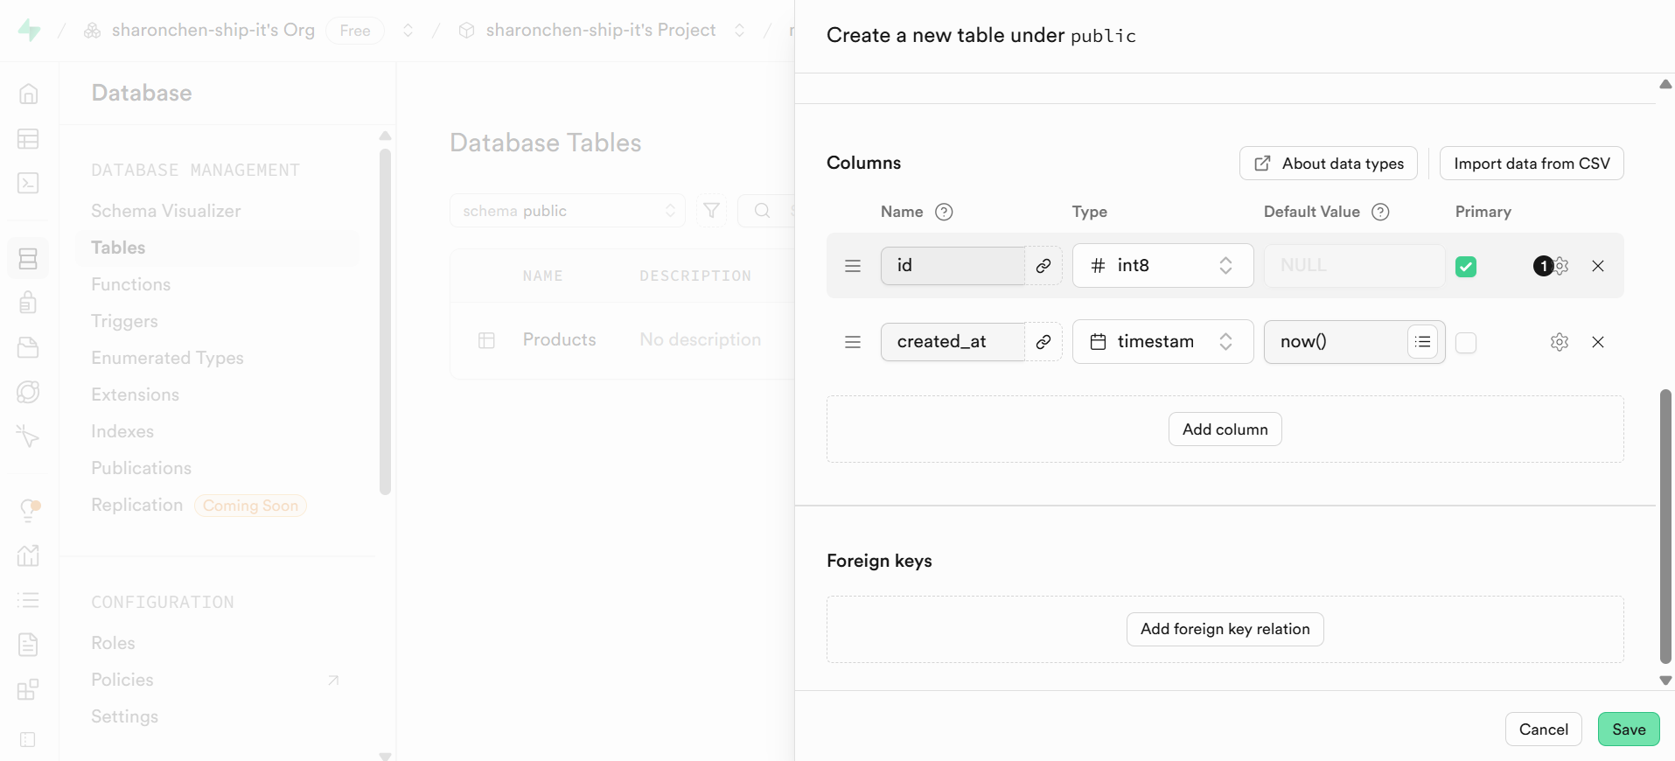Open About data types link

(1328, 164)
